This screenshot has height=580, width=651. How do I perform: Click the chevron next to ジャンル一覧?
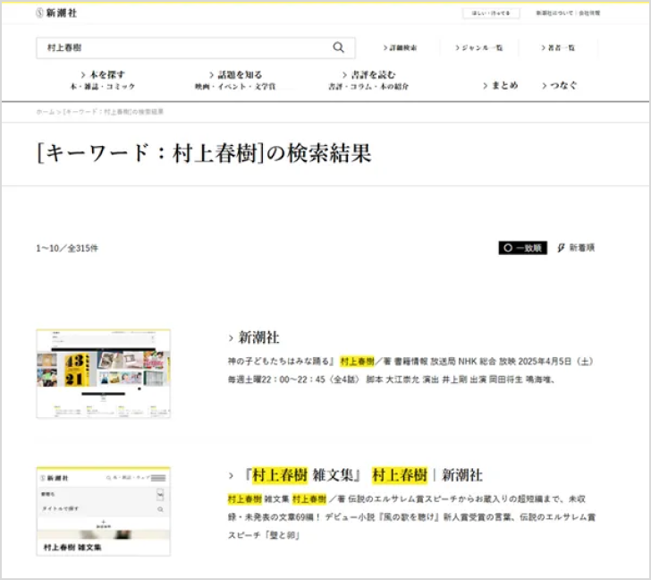[x=458, y=47]
